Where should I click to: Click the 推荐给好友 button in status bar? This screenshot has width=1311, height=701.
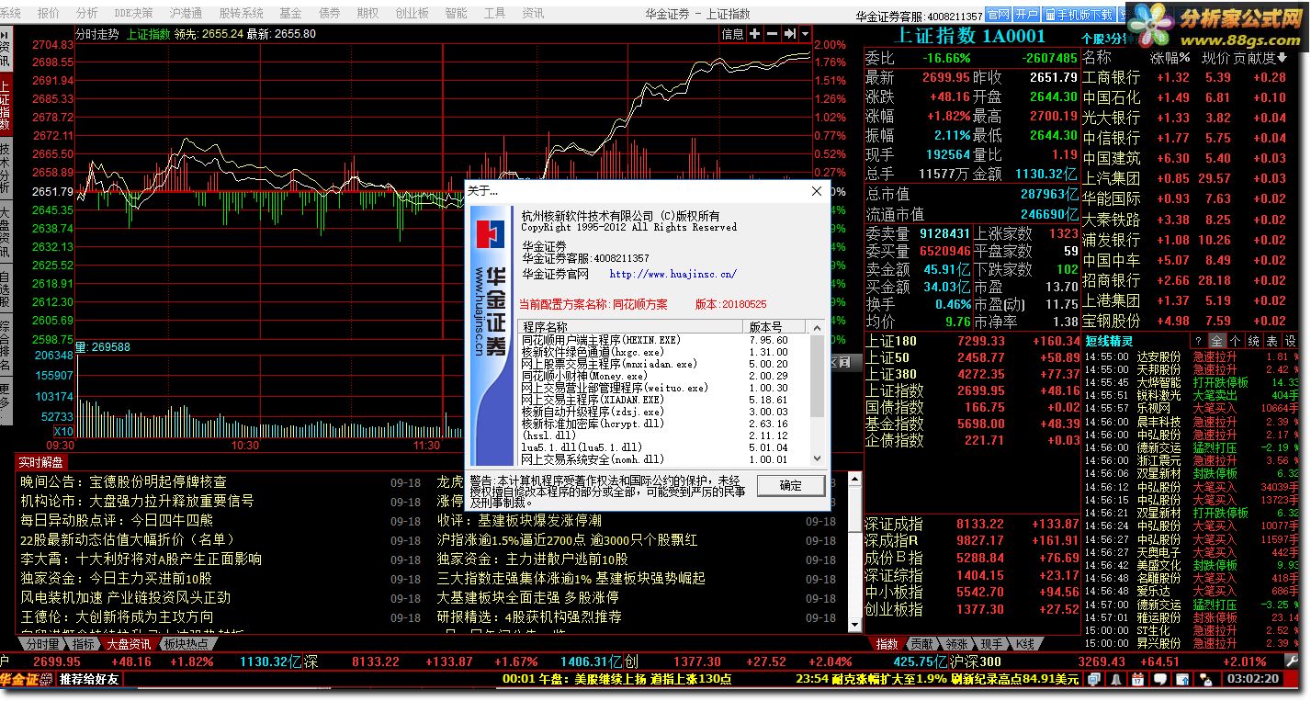(x=89, y=680)
